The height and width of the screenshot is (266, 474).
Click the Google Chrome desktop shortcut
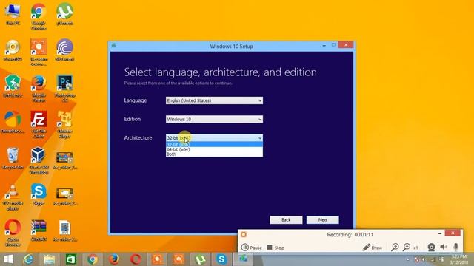click(39, 16)
